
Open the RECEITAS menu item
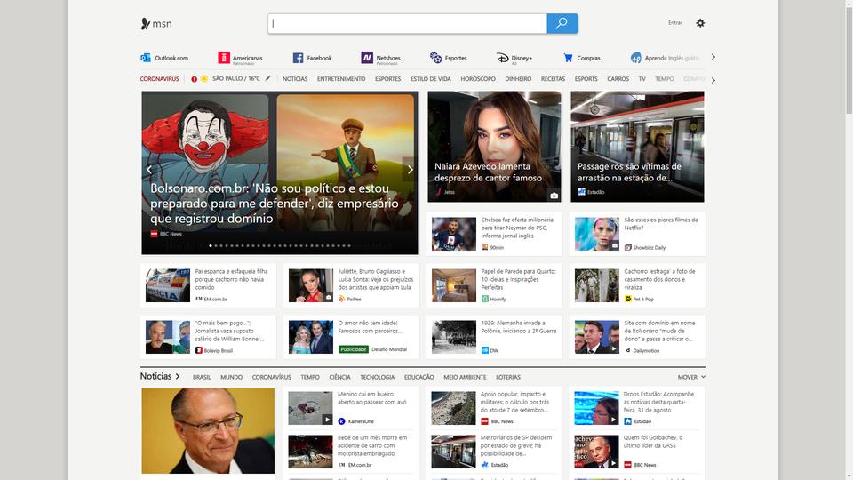click(553, 79)
